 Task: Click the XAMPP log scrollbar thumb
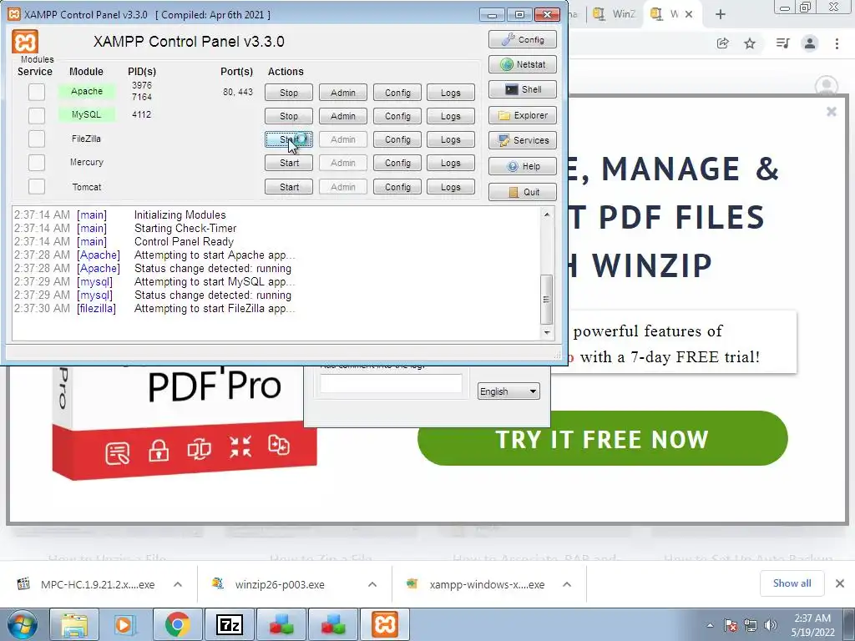coord(547,300)
